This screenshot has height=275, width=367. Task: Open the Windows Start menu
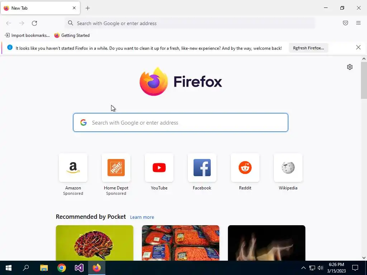click(x=9, y=268)
